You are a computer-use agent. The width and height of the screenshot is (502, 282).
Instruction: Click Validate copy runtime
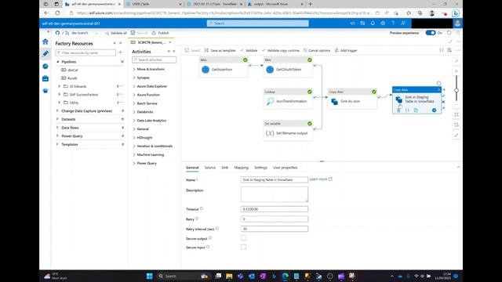(x=281, y=50)
